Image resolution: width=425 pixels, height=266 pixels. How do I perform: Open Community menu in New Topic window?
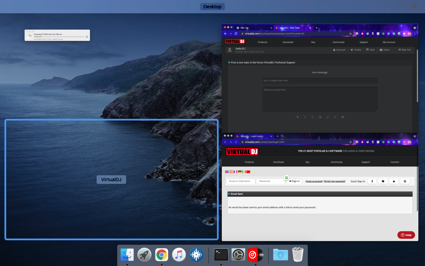tap(338, 42)
